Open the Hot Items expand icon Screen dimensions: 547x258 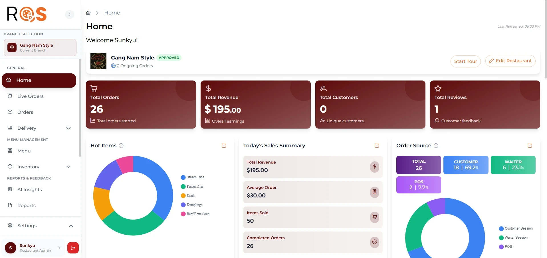(224, 146)
